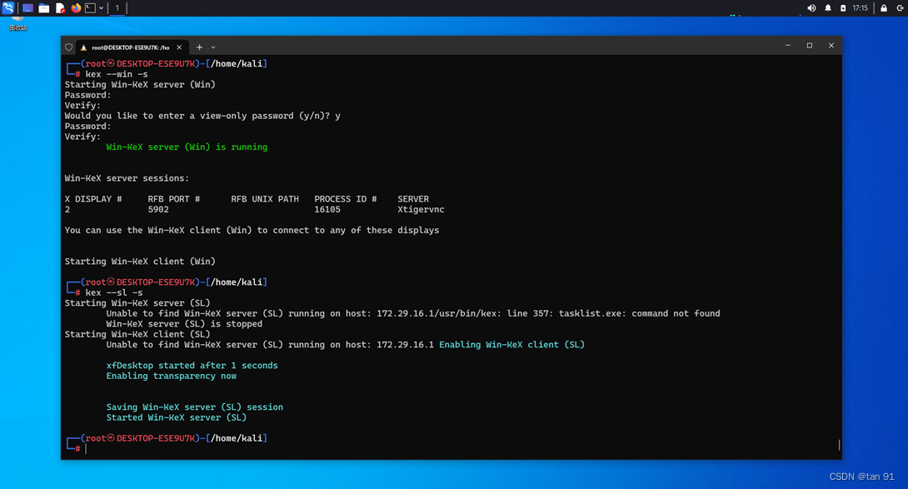Viewport: 908px width, 489px height.
Task: Open the notifications bell icon
Action: (828, 8)
